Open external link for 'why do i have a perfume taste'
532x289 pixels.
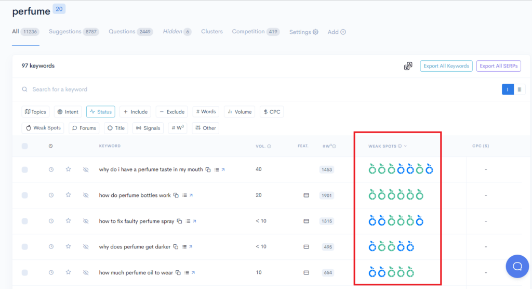(x=223, y=169)
